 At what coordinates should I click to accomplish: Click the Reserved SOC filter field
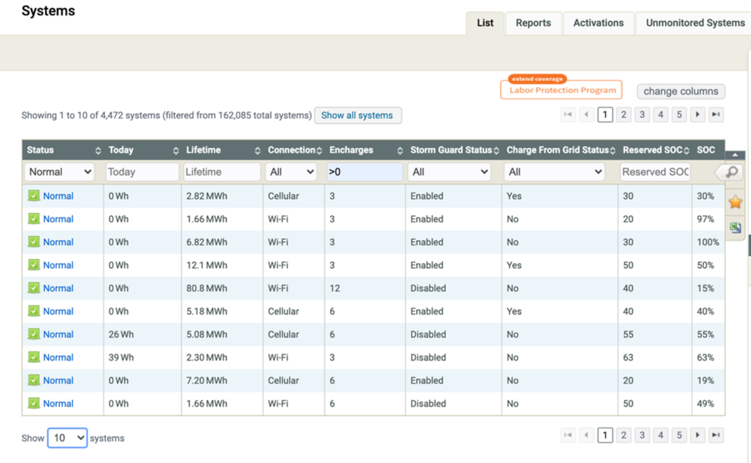[x=655, y=172]
